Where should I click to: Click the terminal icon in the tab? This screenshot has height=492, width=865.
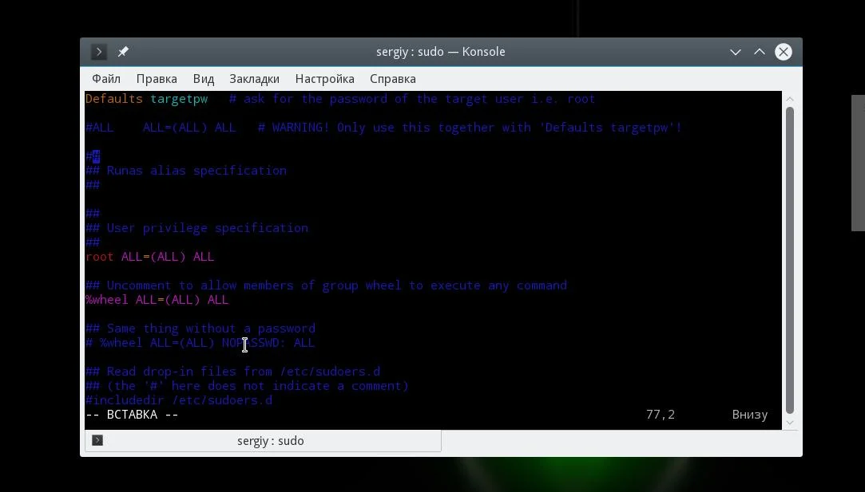97,440
